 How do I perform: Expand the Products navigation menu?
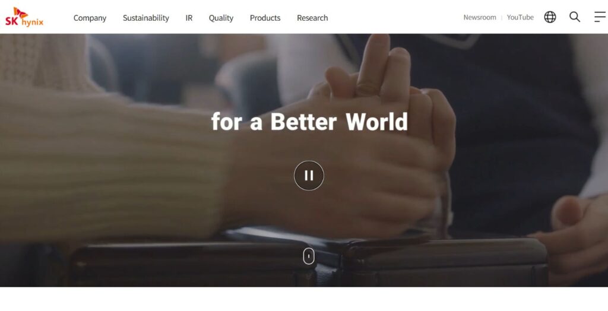(265, 18)
